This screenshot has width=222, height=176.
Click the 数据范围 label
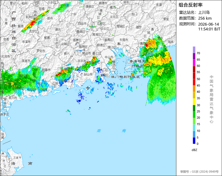click(188, 18)
